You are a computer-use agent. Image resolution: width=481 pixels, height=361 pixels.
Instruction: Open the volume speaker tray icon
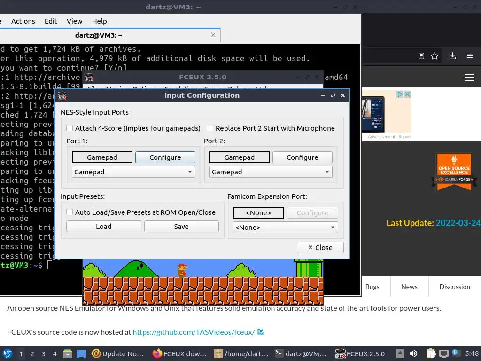(413, 353)
